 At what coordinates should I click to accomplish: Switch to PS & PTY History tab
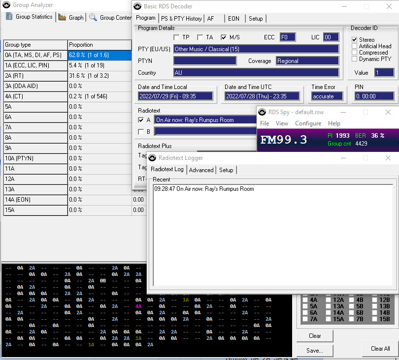click(181, 18)
